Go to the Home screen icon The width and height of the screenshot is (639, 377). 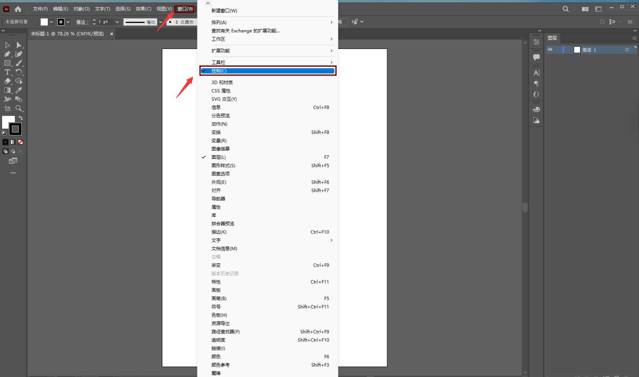[x=18, y=9]
